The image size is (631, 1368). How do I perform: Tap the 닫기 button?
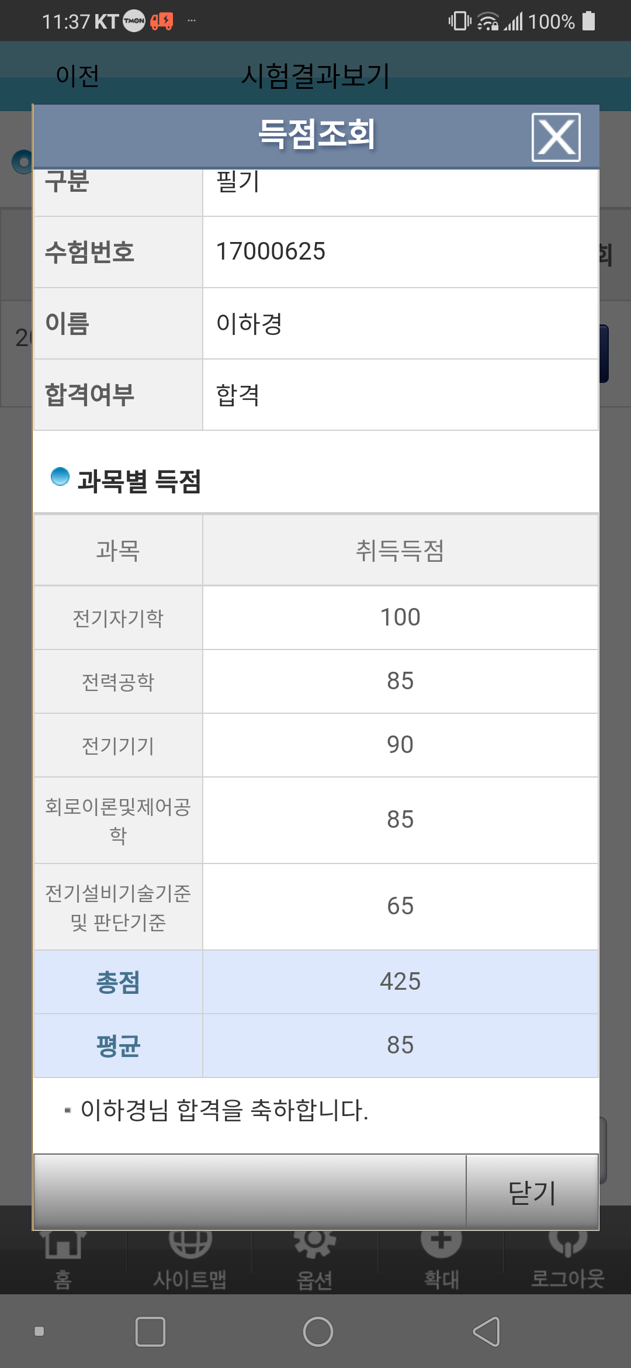[x=532, y=1192]
